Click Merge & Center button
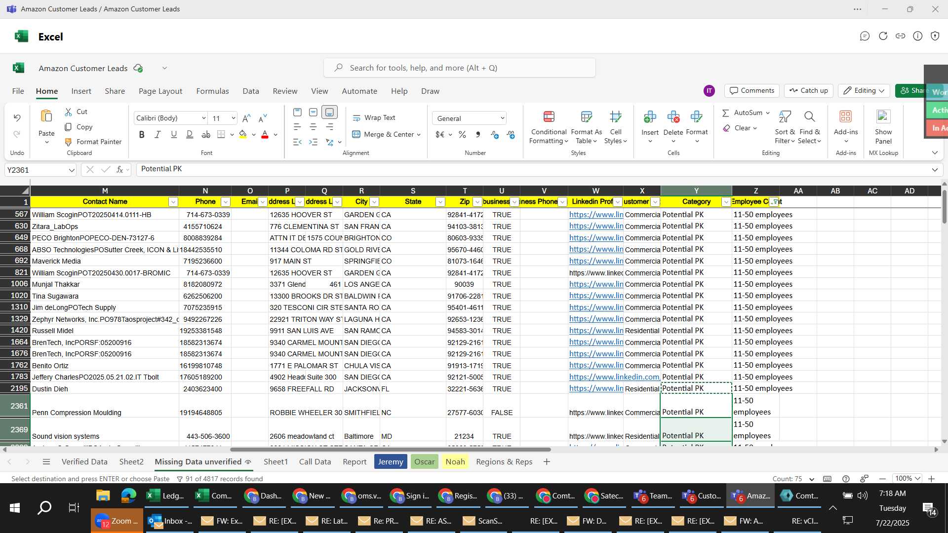This screenshot has width=948, height=533. point(382,134)
